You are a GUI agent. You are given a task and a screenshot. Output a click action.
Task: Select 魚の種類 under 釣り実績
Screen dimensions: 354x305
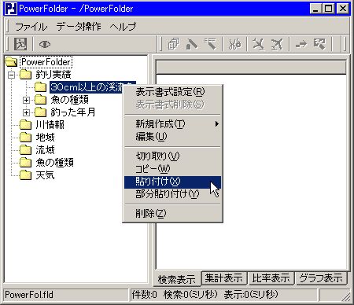(x=69, y=100)
